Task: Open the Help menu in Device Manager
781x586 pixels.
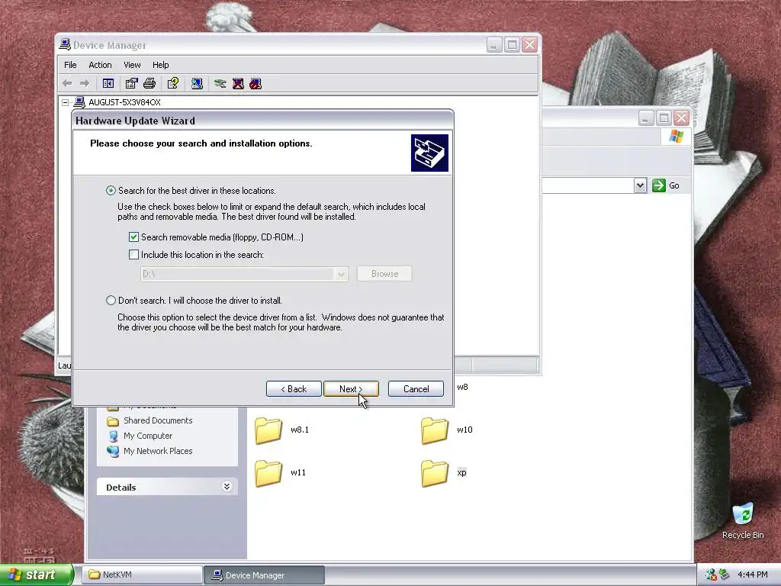Action: pyautogui.click(x=160, y=65)
